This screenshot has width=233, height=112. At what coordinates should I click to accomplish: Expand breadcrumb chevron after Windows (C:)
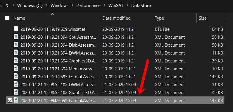(47, 6)
